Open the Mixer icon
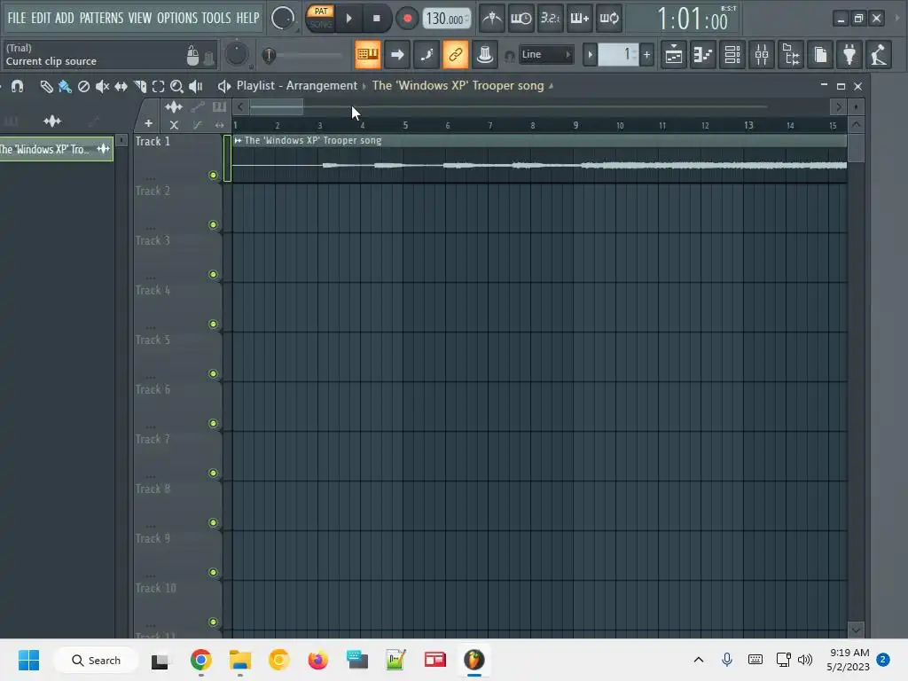 [762, 55]
